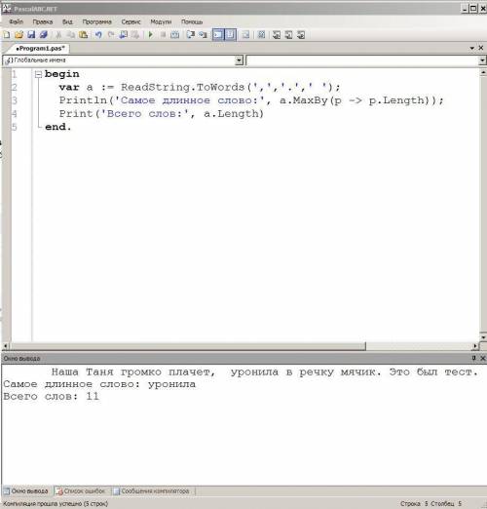The image size is (487, 509).
Task: Create a new file with the toolbar icon
Action: click(6, 34)
